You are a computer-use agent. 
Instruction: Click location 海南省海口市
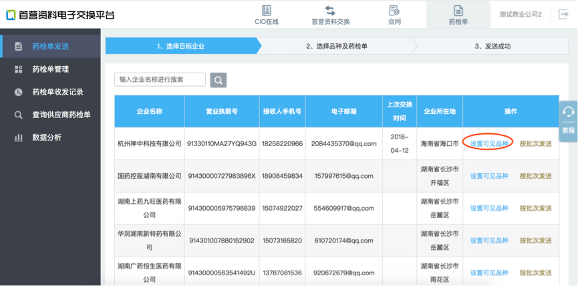tap(440, 144)
